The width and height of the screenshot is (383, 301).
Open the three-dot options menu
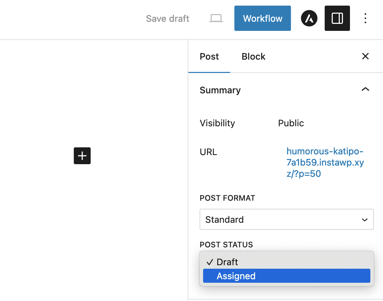pos(365,19)
